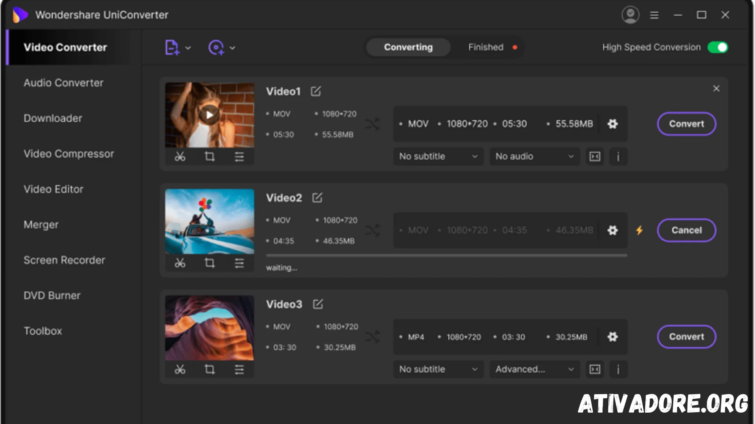Click the subtitle embed icon on Video3
Viewport: 755px width, 424px height.
595,369
